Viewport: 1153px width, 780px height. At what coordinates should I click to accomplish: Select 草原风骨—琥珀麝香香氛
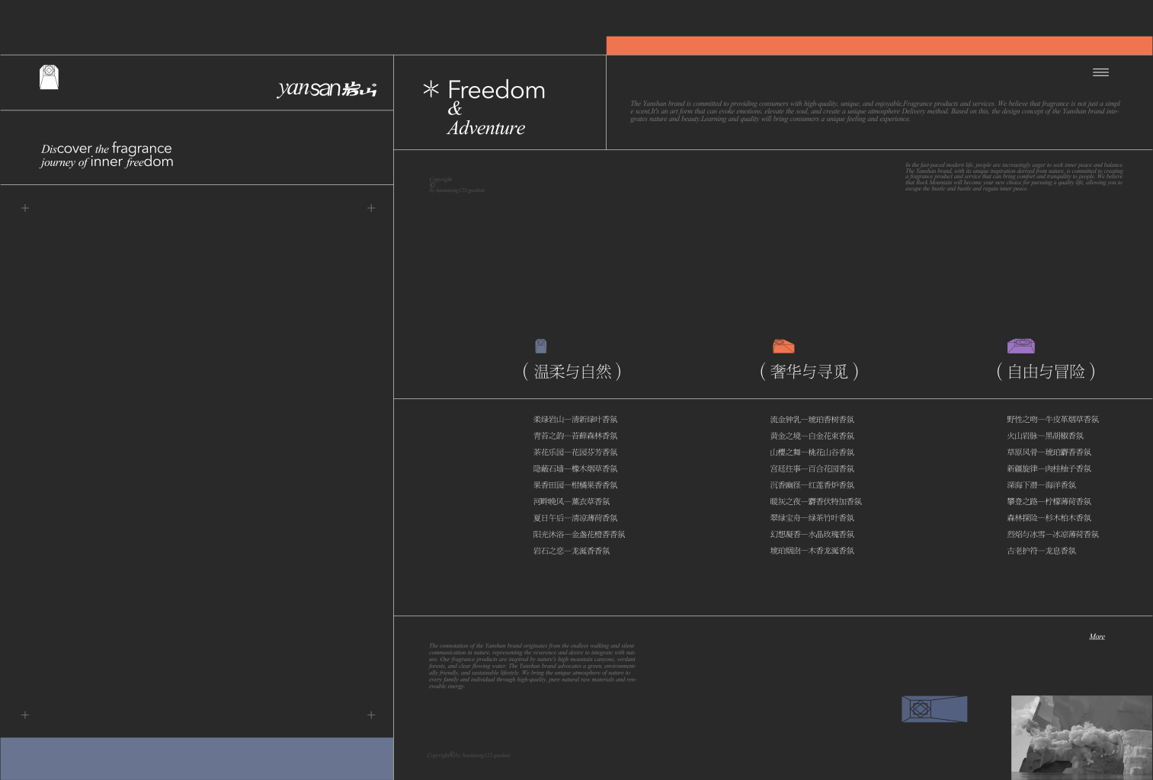click(x=1049, y=452)
